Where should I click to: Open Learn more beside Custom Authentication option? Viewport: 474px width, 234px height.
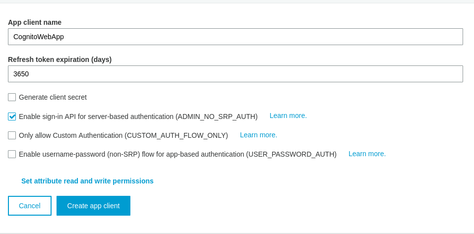(258, 135)
